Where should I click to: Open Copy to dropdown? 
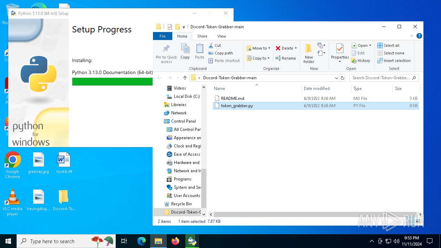[x=258, y=58]
